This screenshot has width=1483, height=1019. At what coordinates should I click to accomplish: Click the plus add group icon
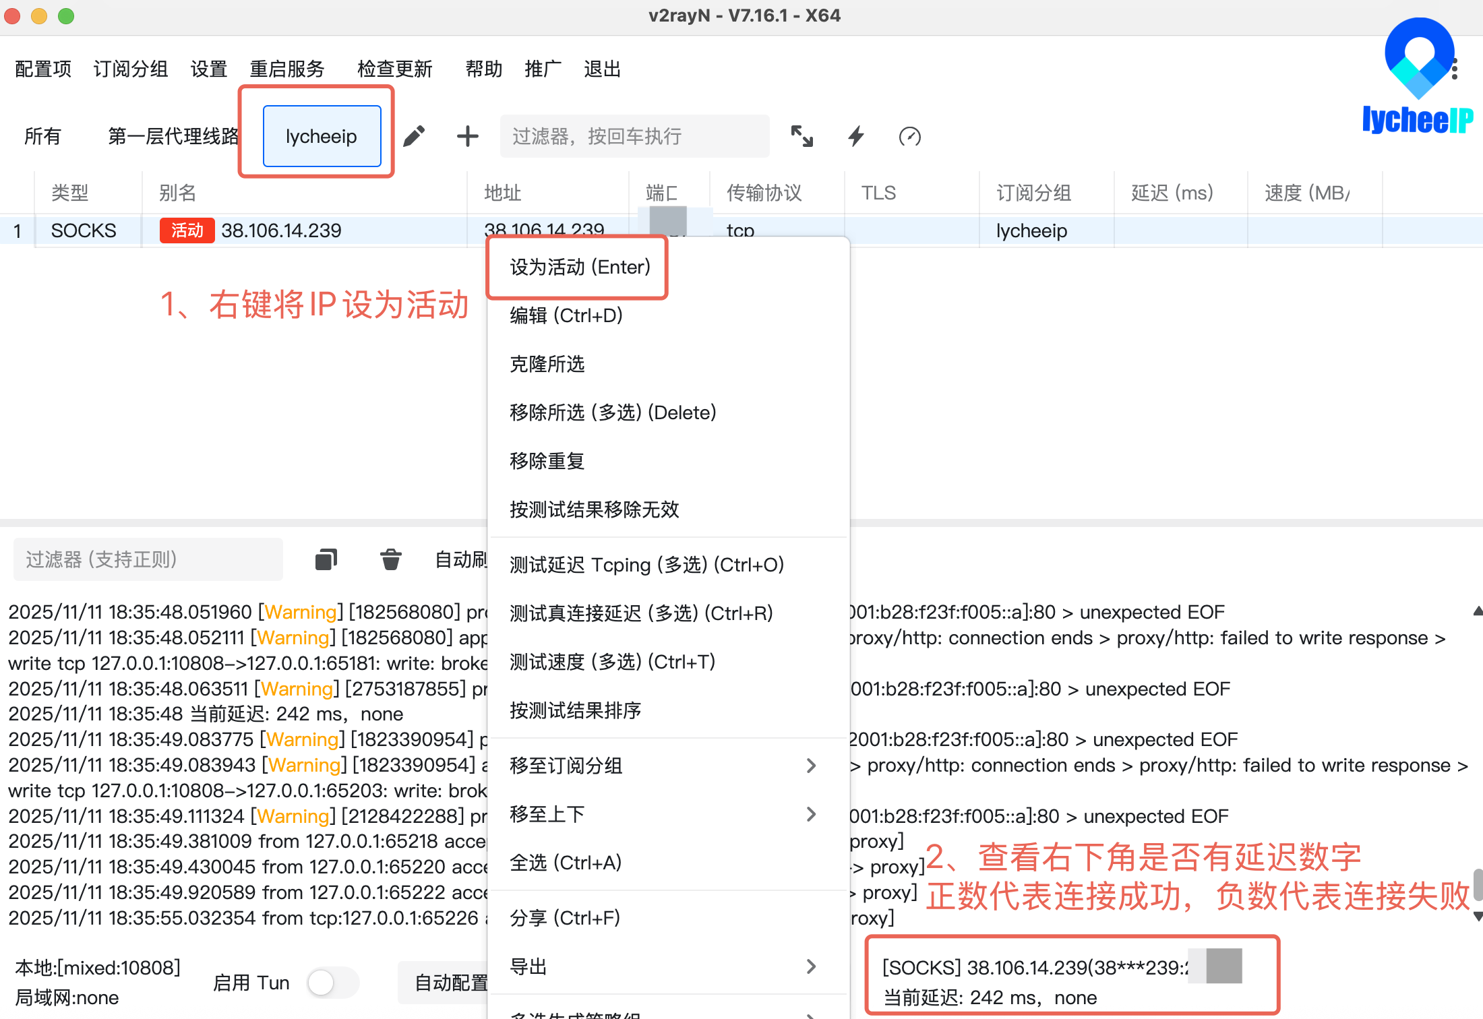click(x=467, y=136)
